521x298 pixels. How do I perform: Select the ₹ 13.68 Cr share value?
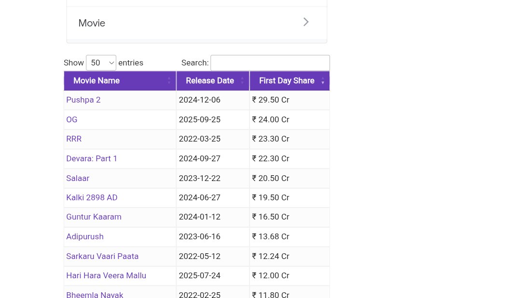271,236
